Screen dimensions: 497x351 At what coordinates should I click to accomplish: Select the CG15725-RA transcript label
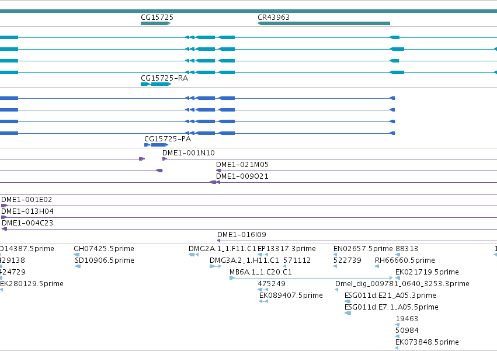tap(164, 78)
